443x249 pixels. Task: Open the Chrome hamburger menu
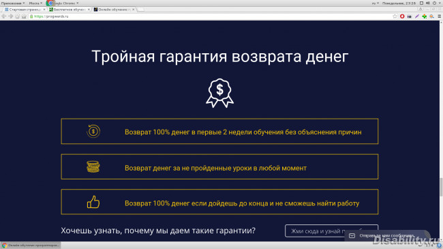tap(440, 16)
